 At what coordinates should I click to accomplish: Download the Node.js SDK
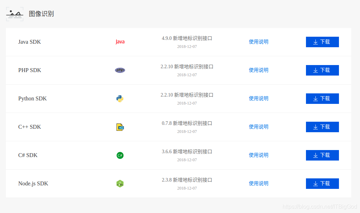pos(322,183)
